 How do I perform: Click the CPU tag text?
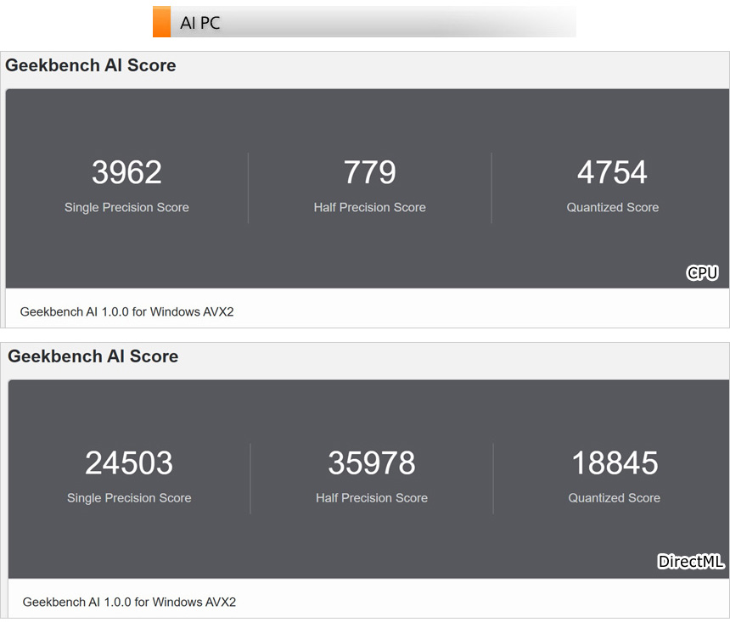click(703, 273)
